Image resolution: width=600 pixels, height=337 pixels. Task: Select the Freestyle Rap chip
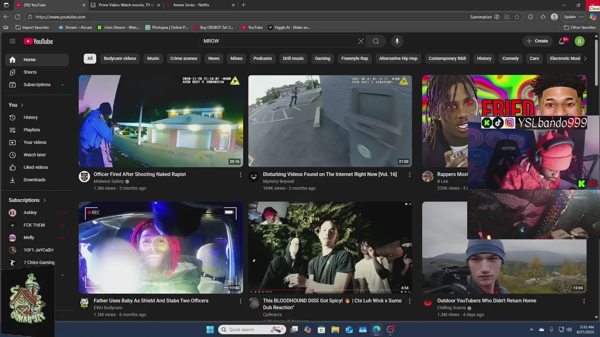click(x=355, y=59)
